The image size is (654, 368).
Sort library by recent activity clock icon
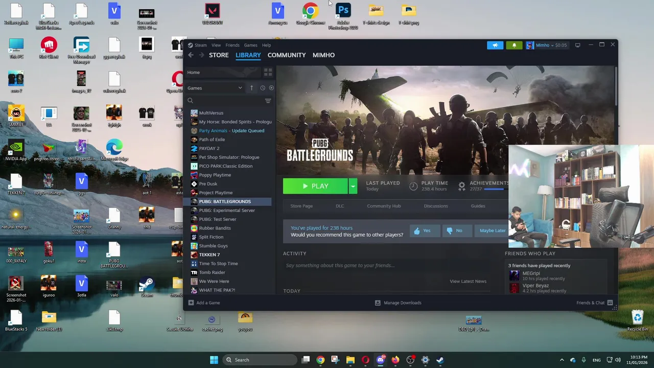click(x=263, y=88)
